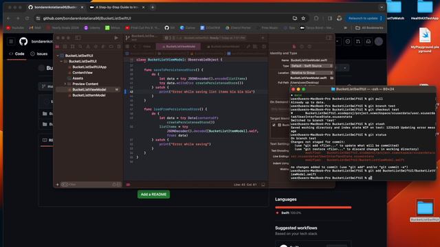Image resolution: width=440 pixels, height=247 pixels.
Task: Open Chrome extensions puzzle icon
Action: (316, 19)
